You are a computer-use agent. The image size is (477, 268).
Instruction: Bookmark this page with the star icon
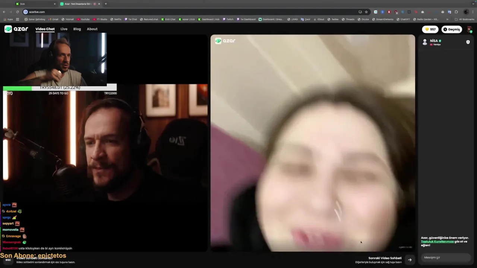[366, 12]
